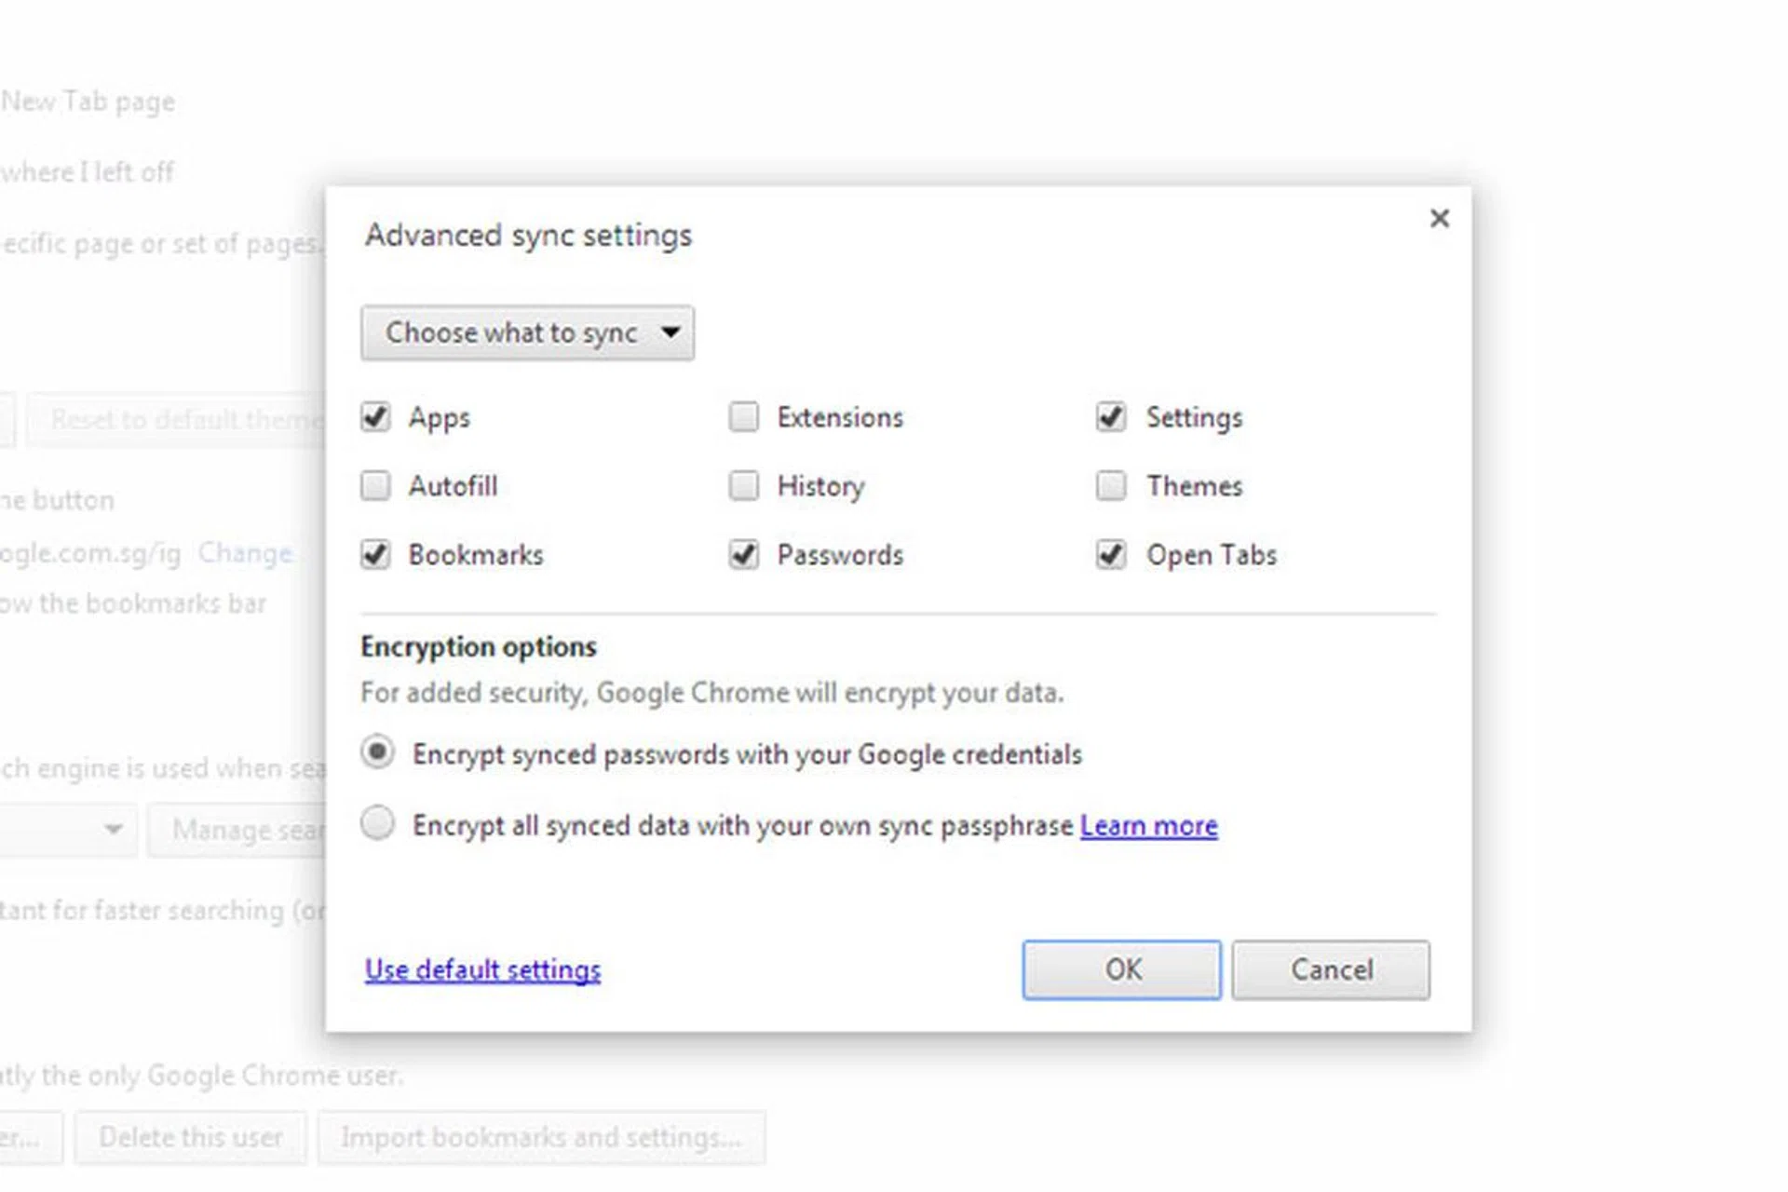Viewport: 1788px width, 1192px height.
Task: Select encrypt passwords with Google credentials
Action: coord(377,752)
